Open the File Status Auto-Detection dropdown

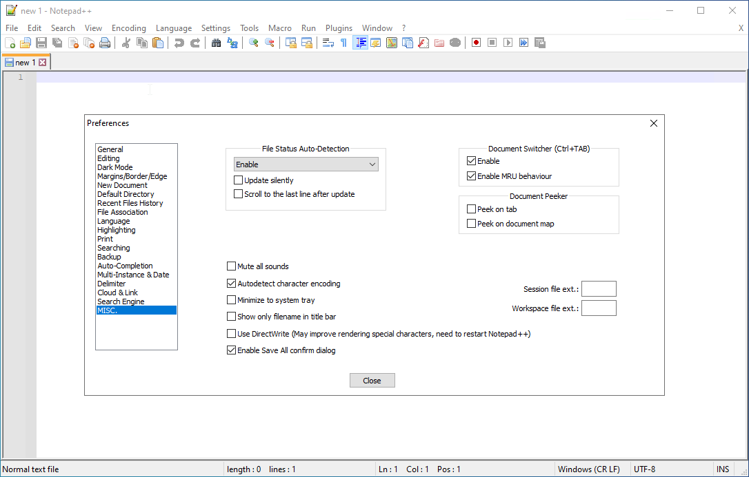click(306, 165)
